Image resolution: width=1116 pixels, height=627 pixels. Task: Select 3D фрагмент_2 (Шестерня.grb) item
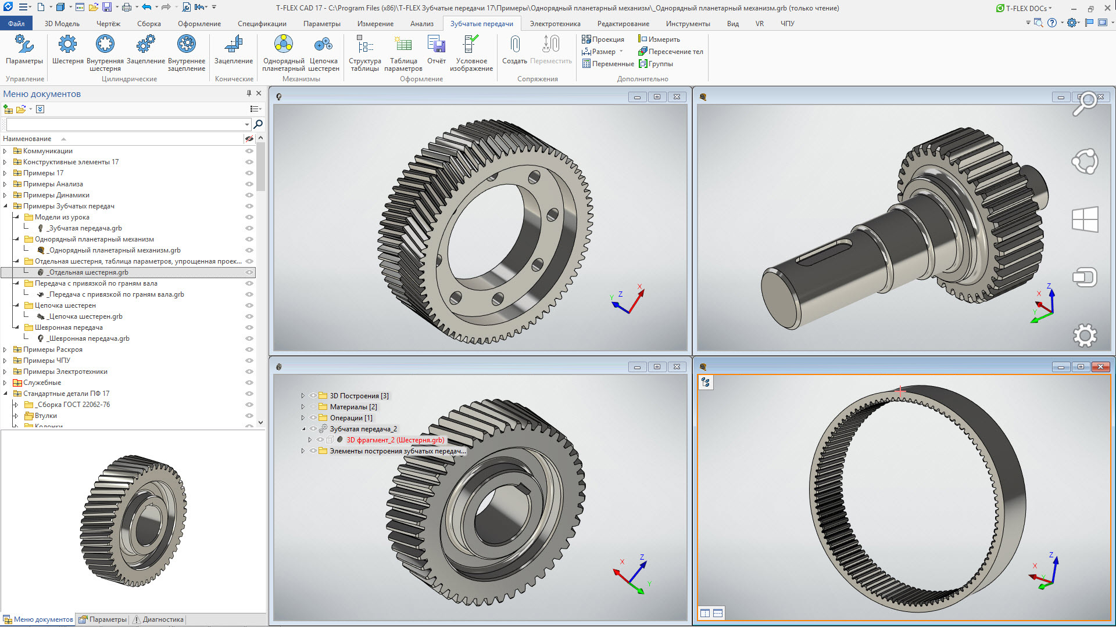pos(395,440)
